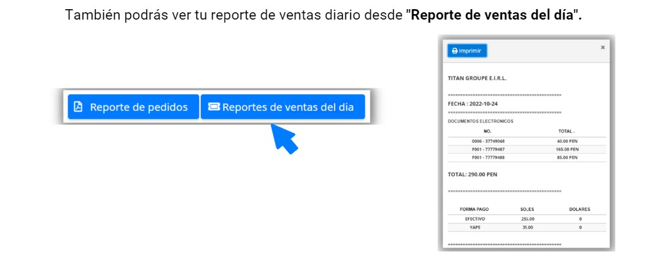The image size is (671, 256).
Task: Click the DOCUMENTOS ELECTRONICOS label
Action: point(481,121)
